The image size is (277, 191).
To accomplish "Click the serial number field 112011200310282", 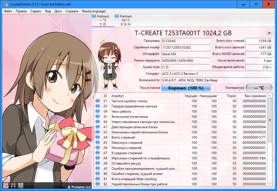I will pos(186,48).
